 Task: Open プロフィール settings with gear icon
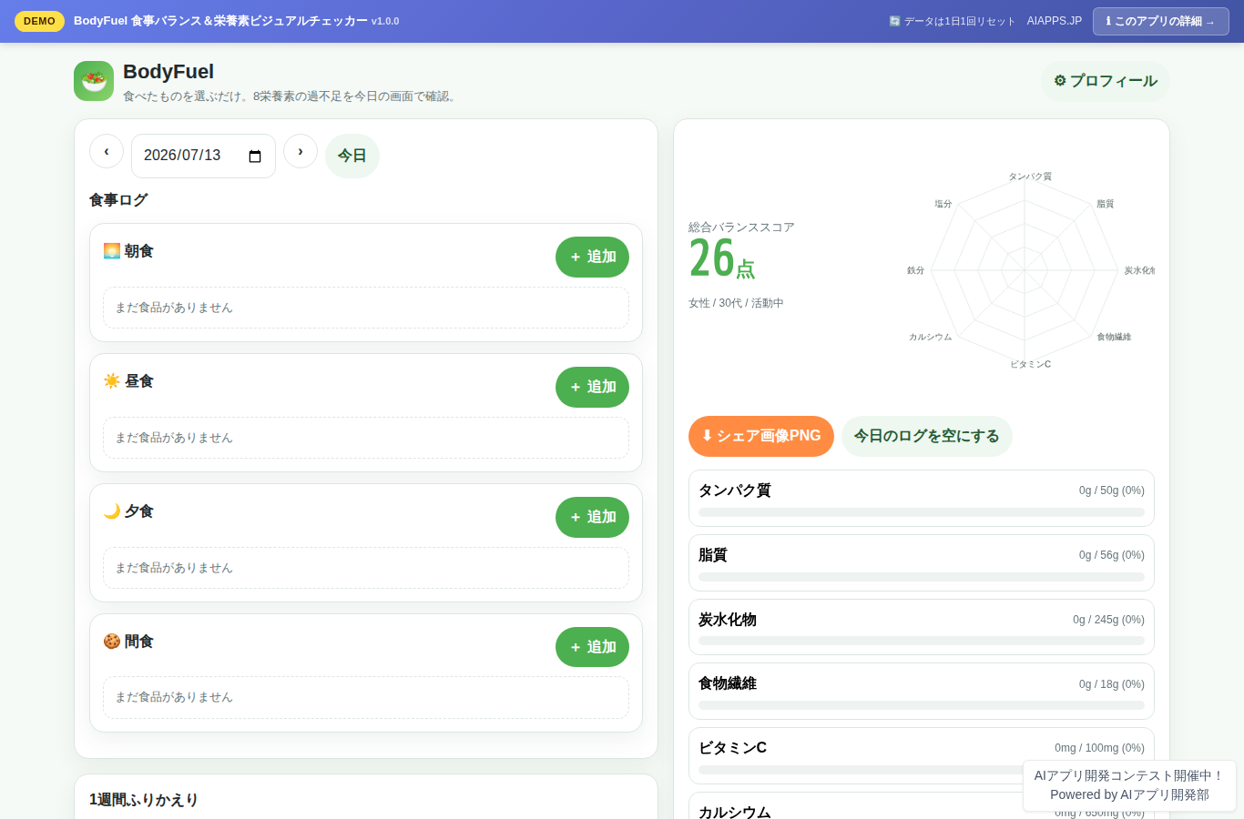1106,81
